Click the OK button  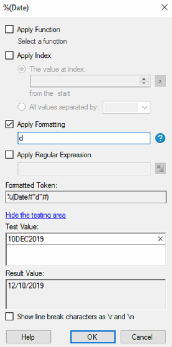(x=93, y=337)
